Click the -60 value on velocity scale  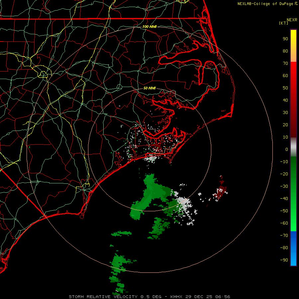pos(284,223)
